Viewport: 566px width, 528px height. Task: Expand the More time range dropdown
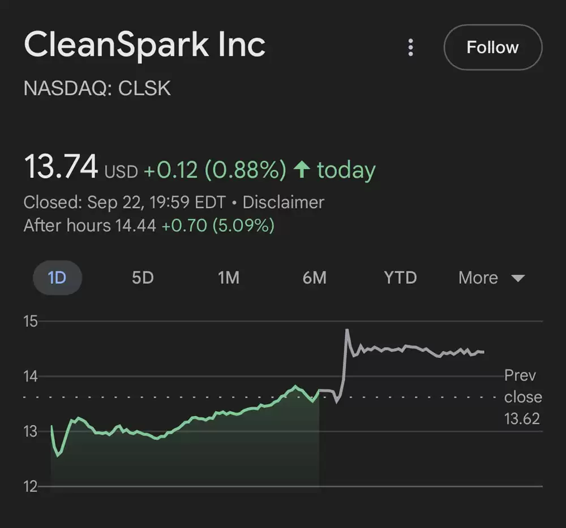[x=477, y=278]
